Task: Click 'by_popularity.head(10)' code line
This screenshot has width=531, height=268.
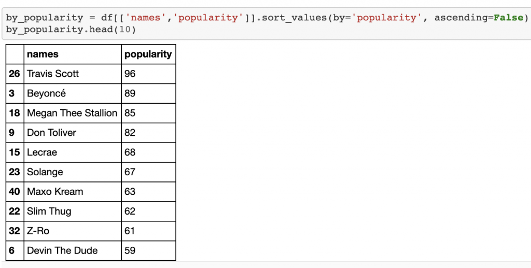Action: point(71,30)
